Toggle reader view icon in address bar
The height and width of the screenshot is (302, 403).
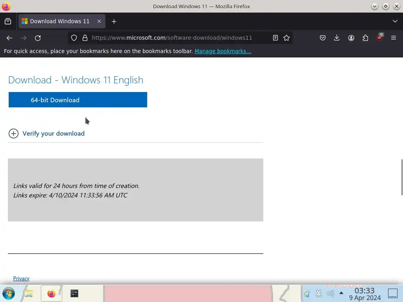(275, 38)
